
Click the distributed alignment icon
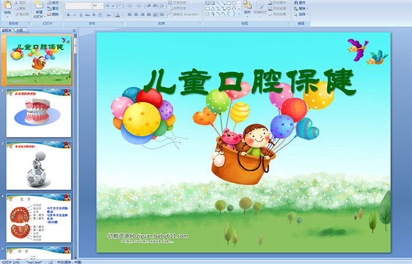tap(155, 15)
